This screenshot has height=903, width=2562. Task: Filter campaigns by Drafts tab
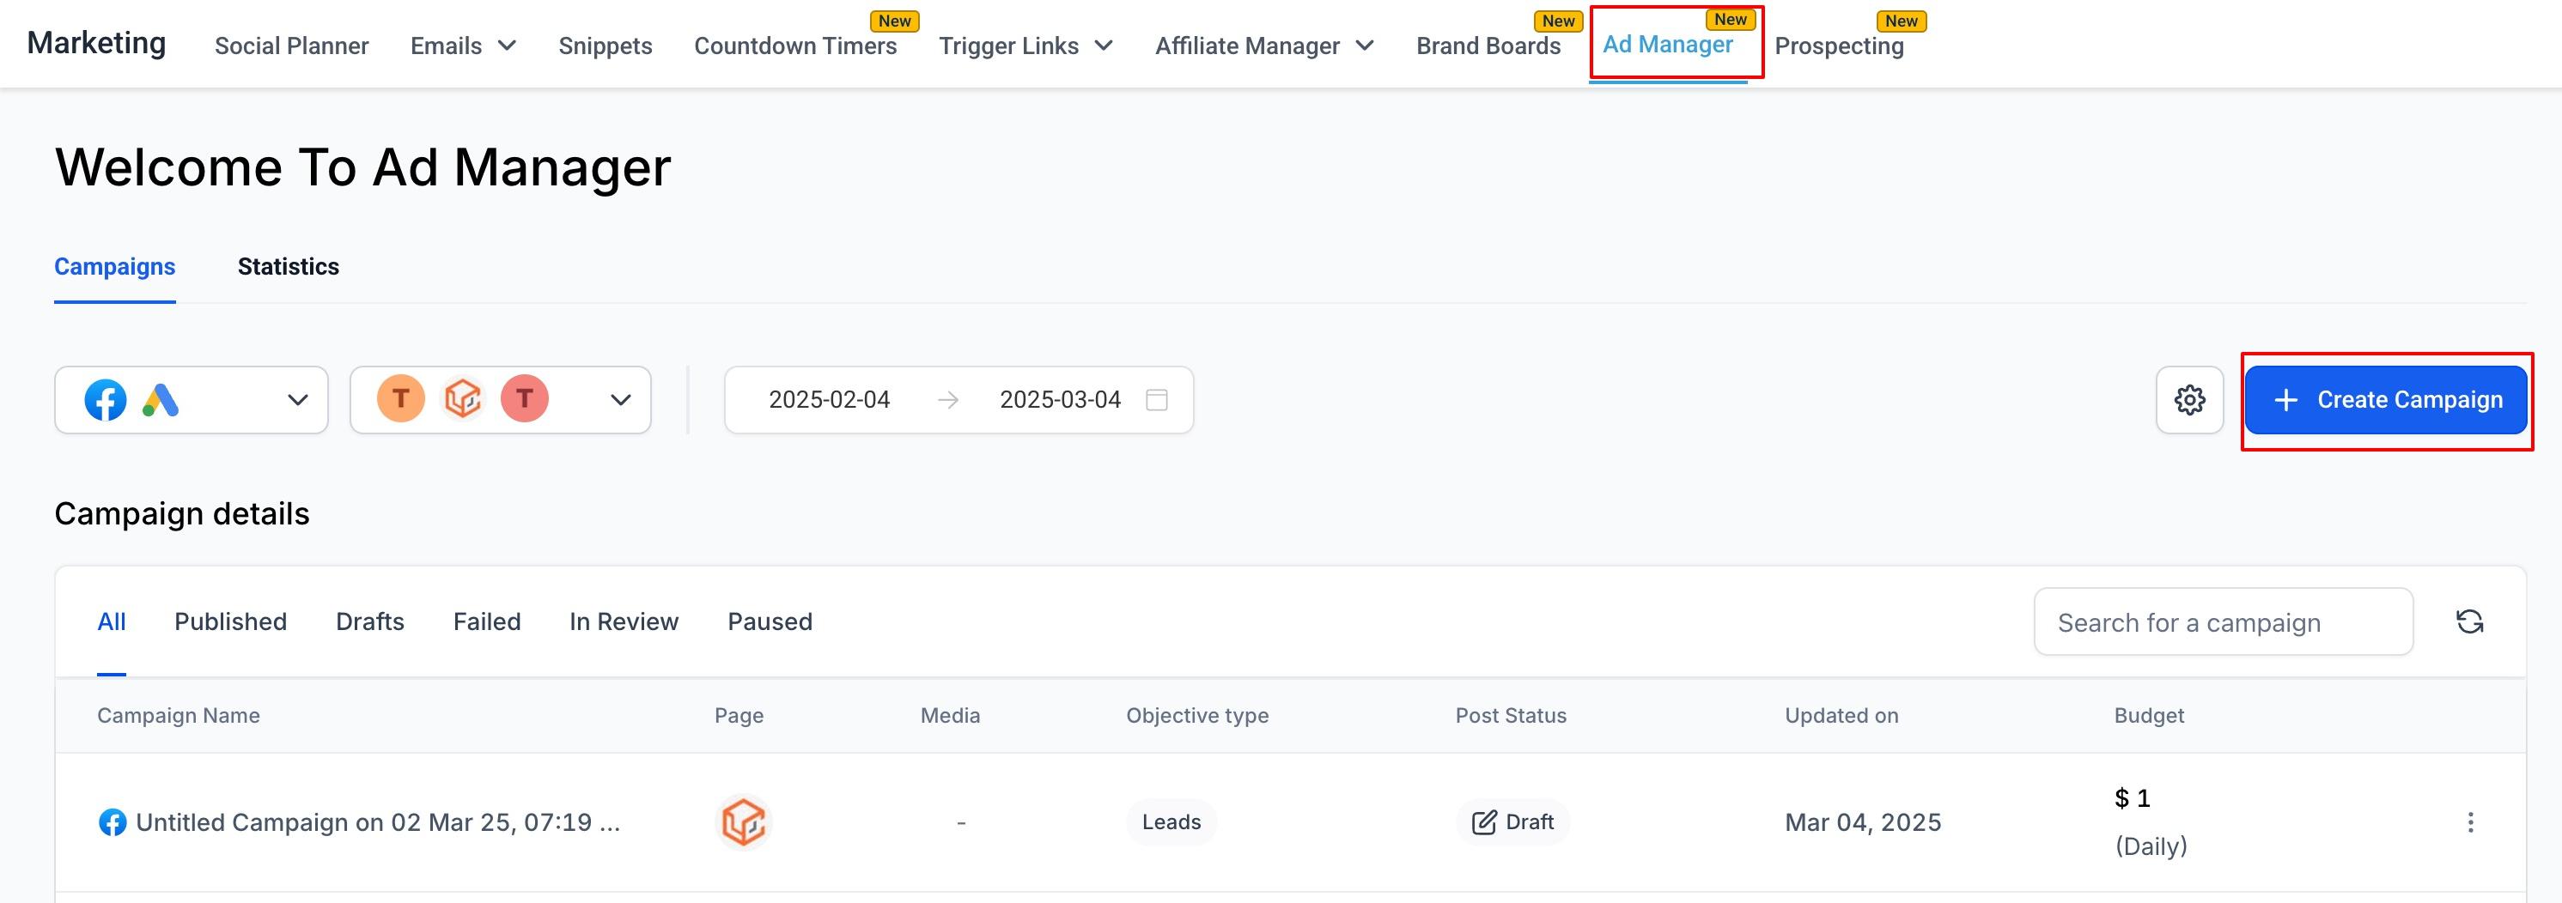coord(370,621)
